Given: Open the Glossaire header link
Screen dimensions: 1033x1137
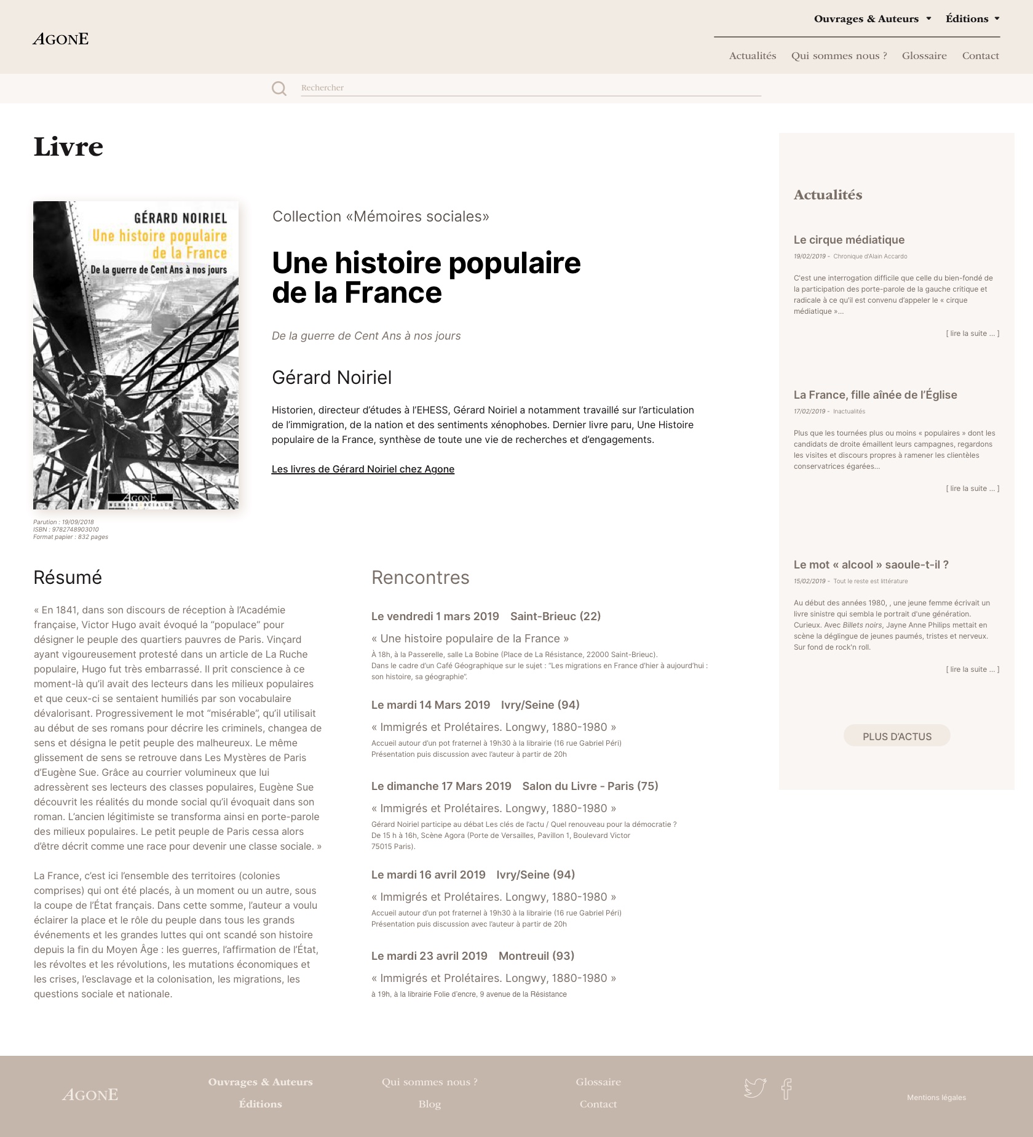Looking at the screenshot, I should [x=924, y=55].
